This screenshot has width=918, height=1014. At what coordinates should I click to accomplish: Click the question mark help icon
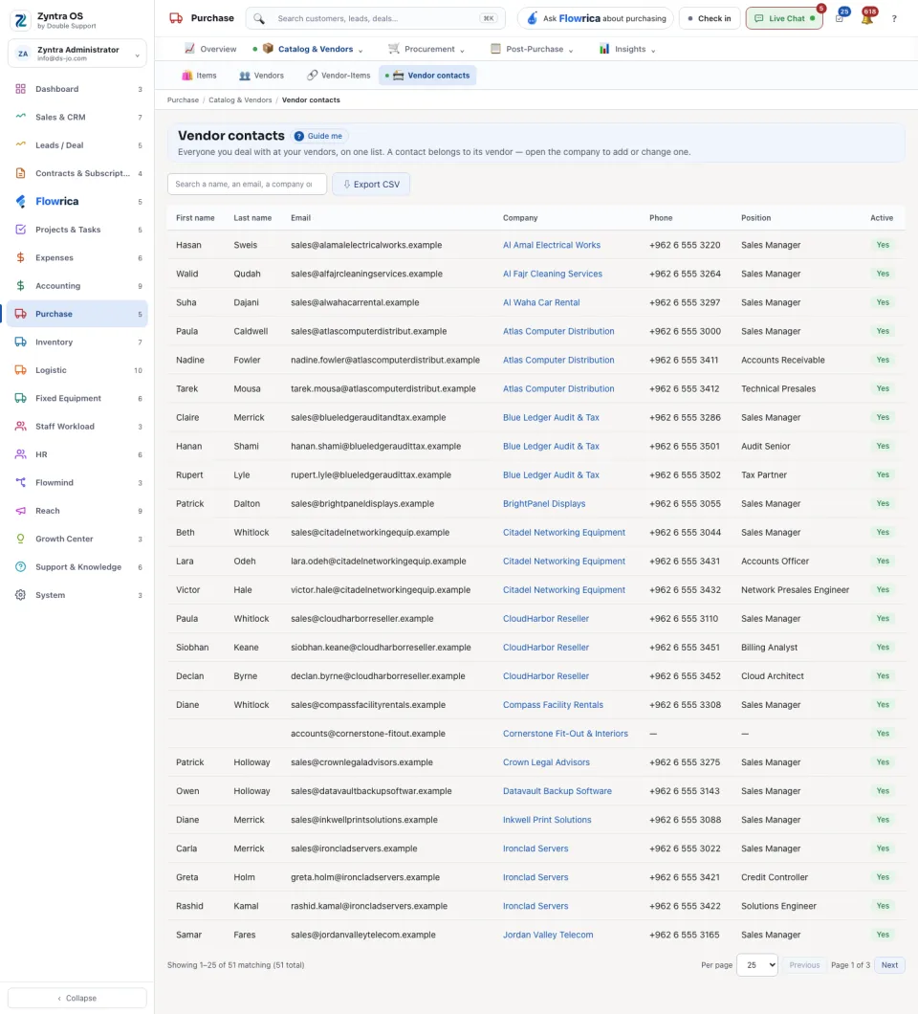(x=894, y=19)
